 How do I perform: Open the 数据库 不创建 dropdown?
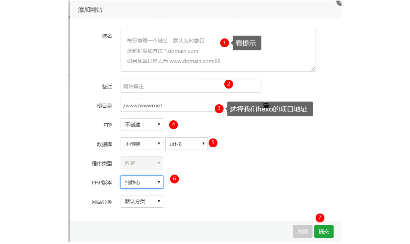pyautogui.click(x=142, y=144)
